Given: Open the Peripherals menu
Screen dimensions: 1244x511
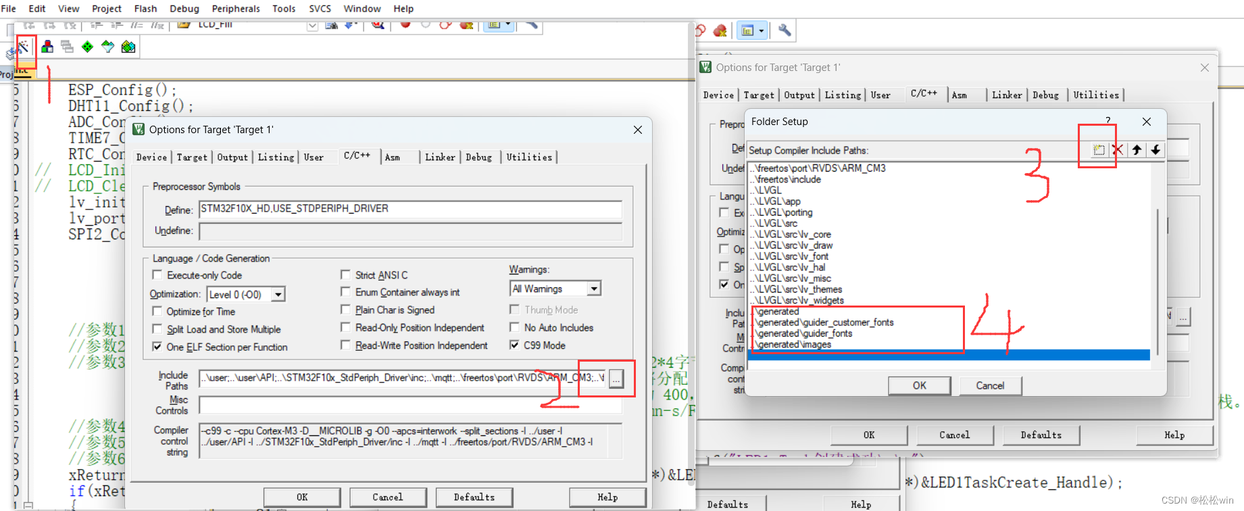Looking at the screenshot, I should click(x=236, y=9).
